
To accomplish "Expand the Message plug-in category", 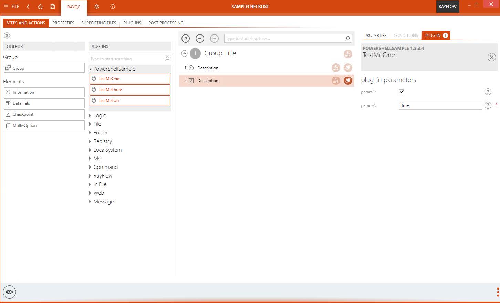I will pos(90,202).
